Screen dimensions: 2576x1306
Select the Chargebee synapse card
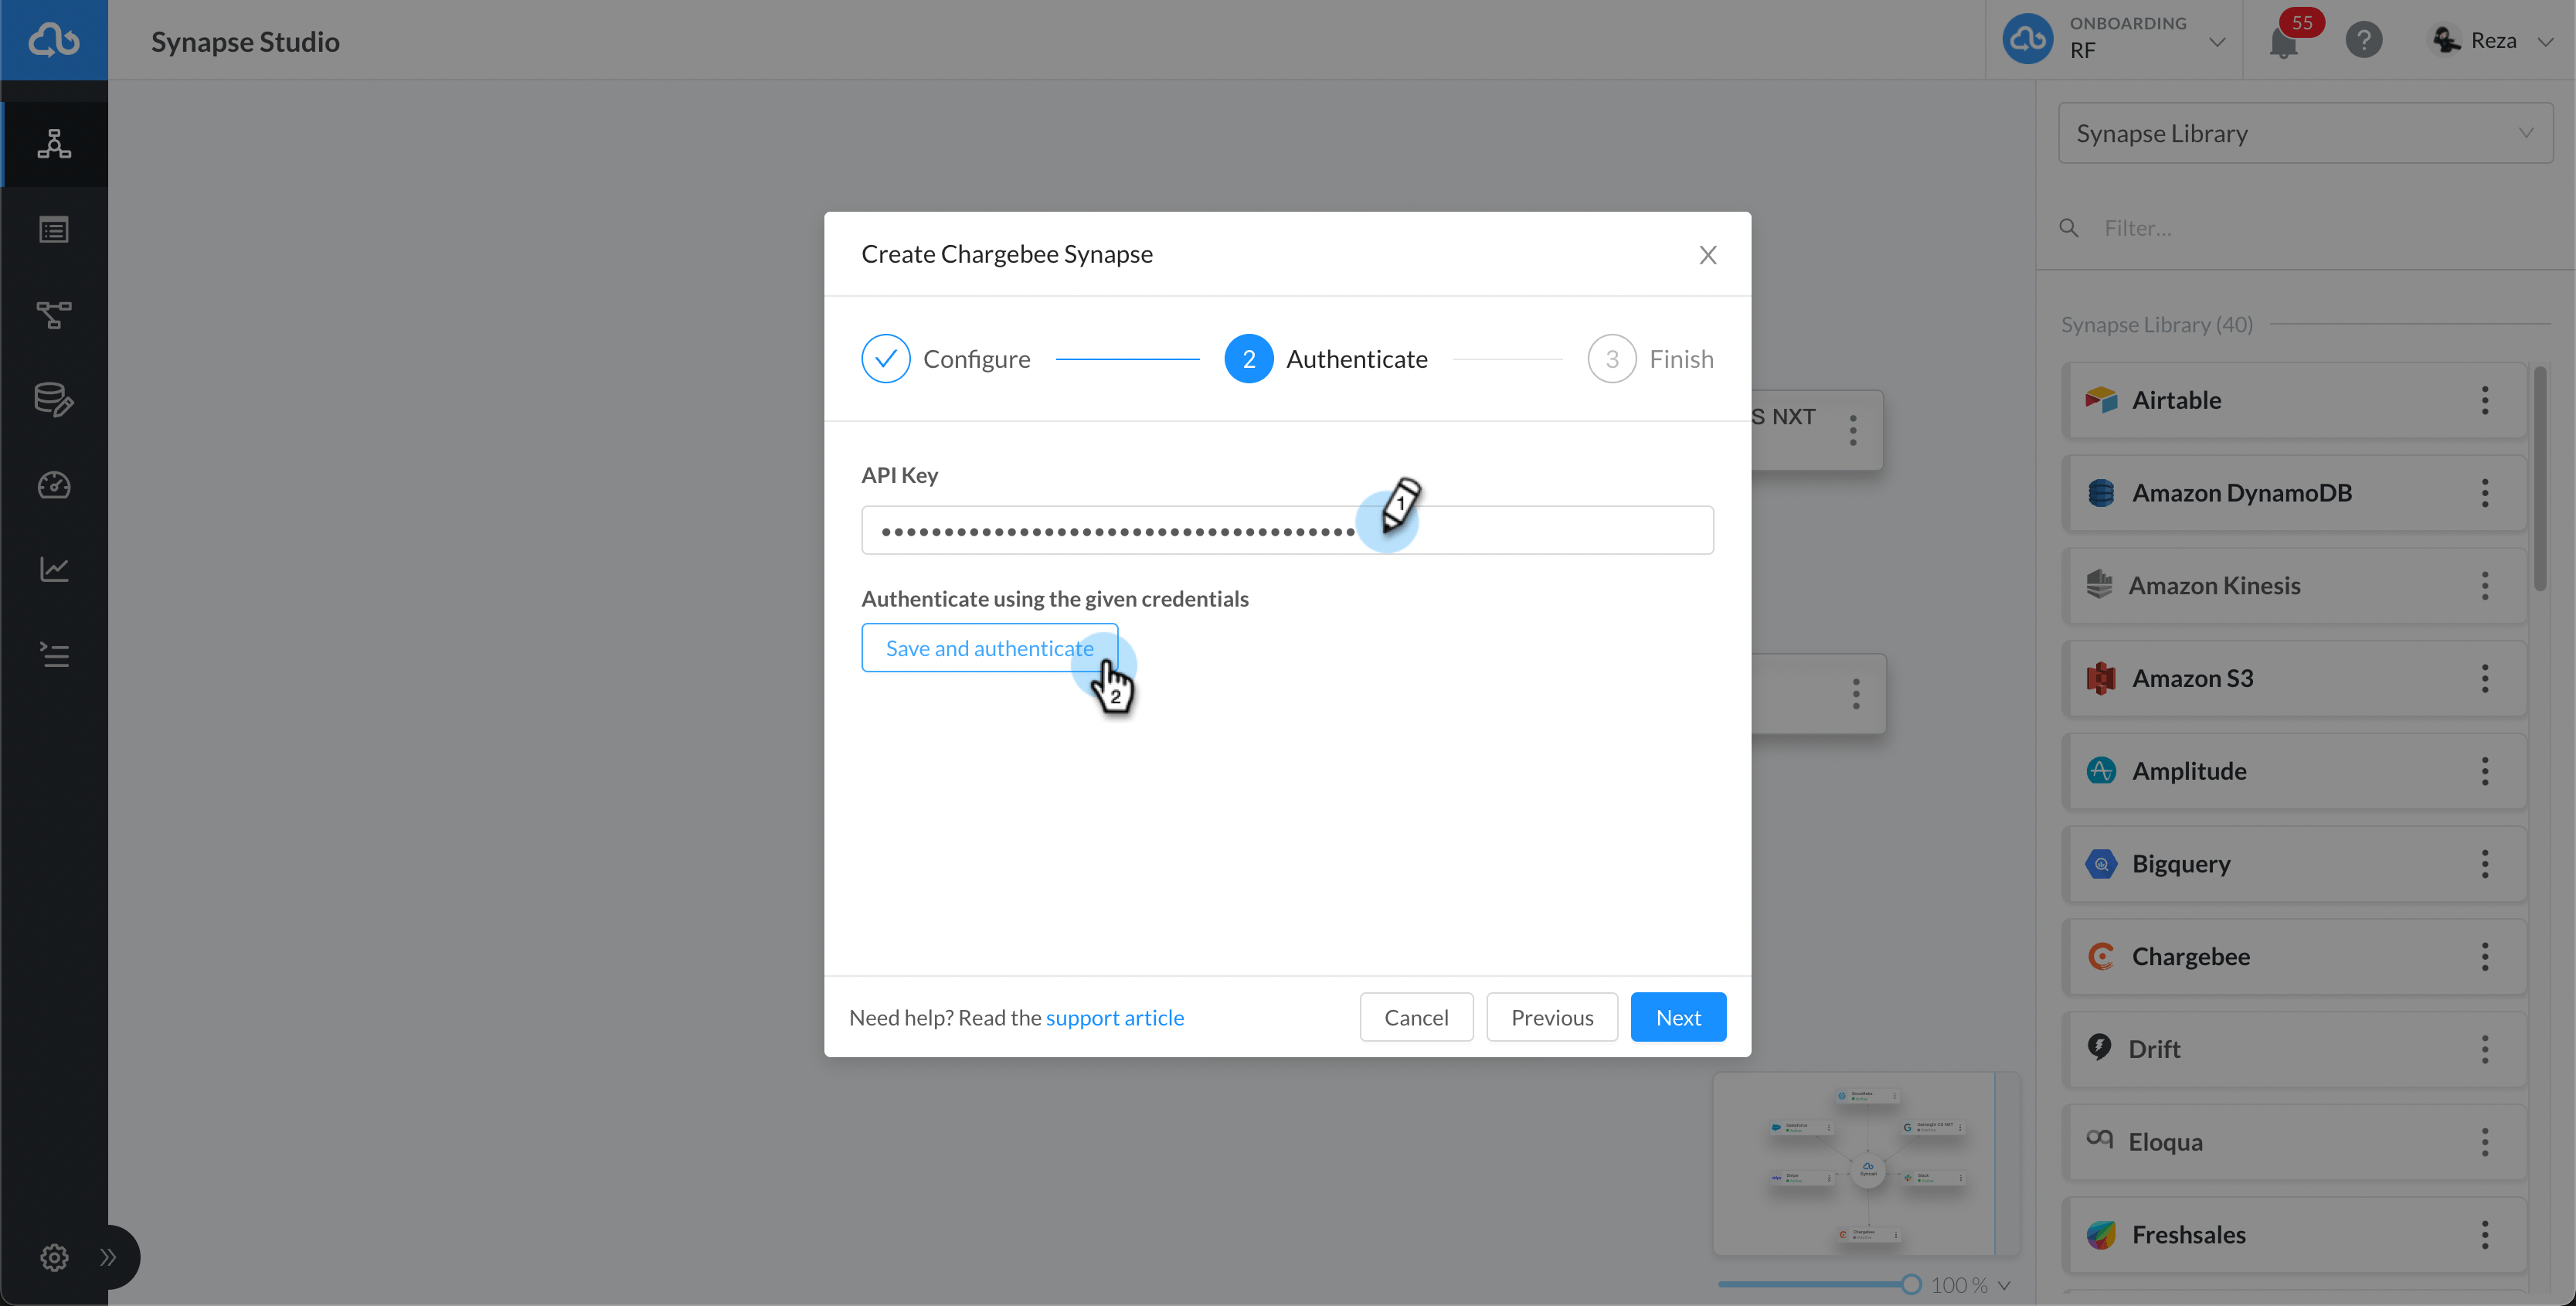click(x=2294, y=956)
